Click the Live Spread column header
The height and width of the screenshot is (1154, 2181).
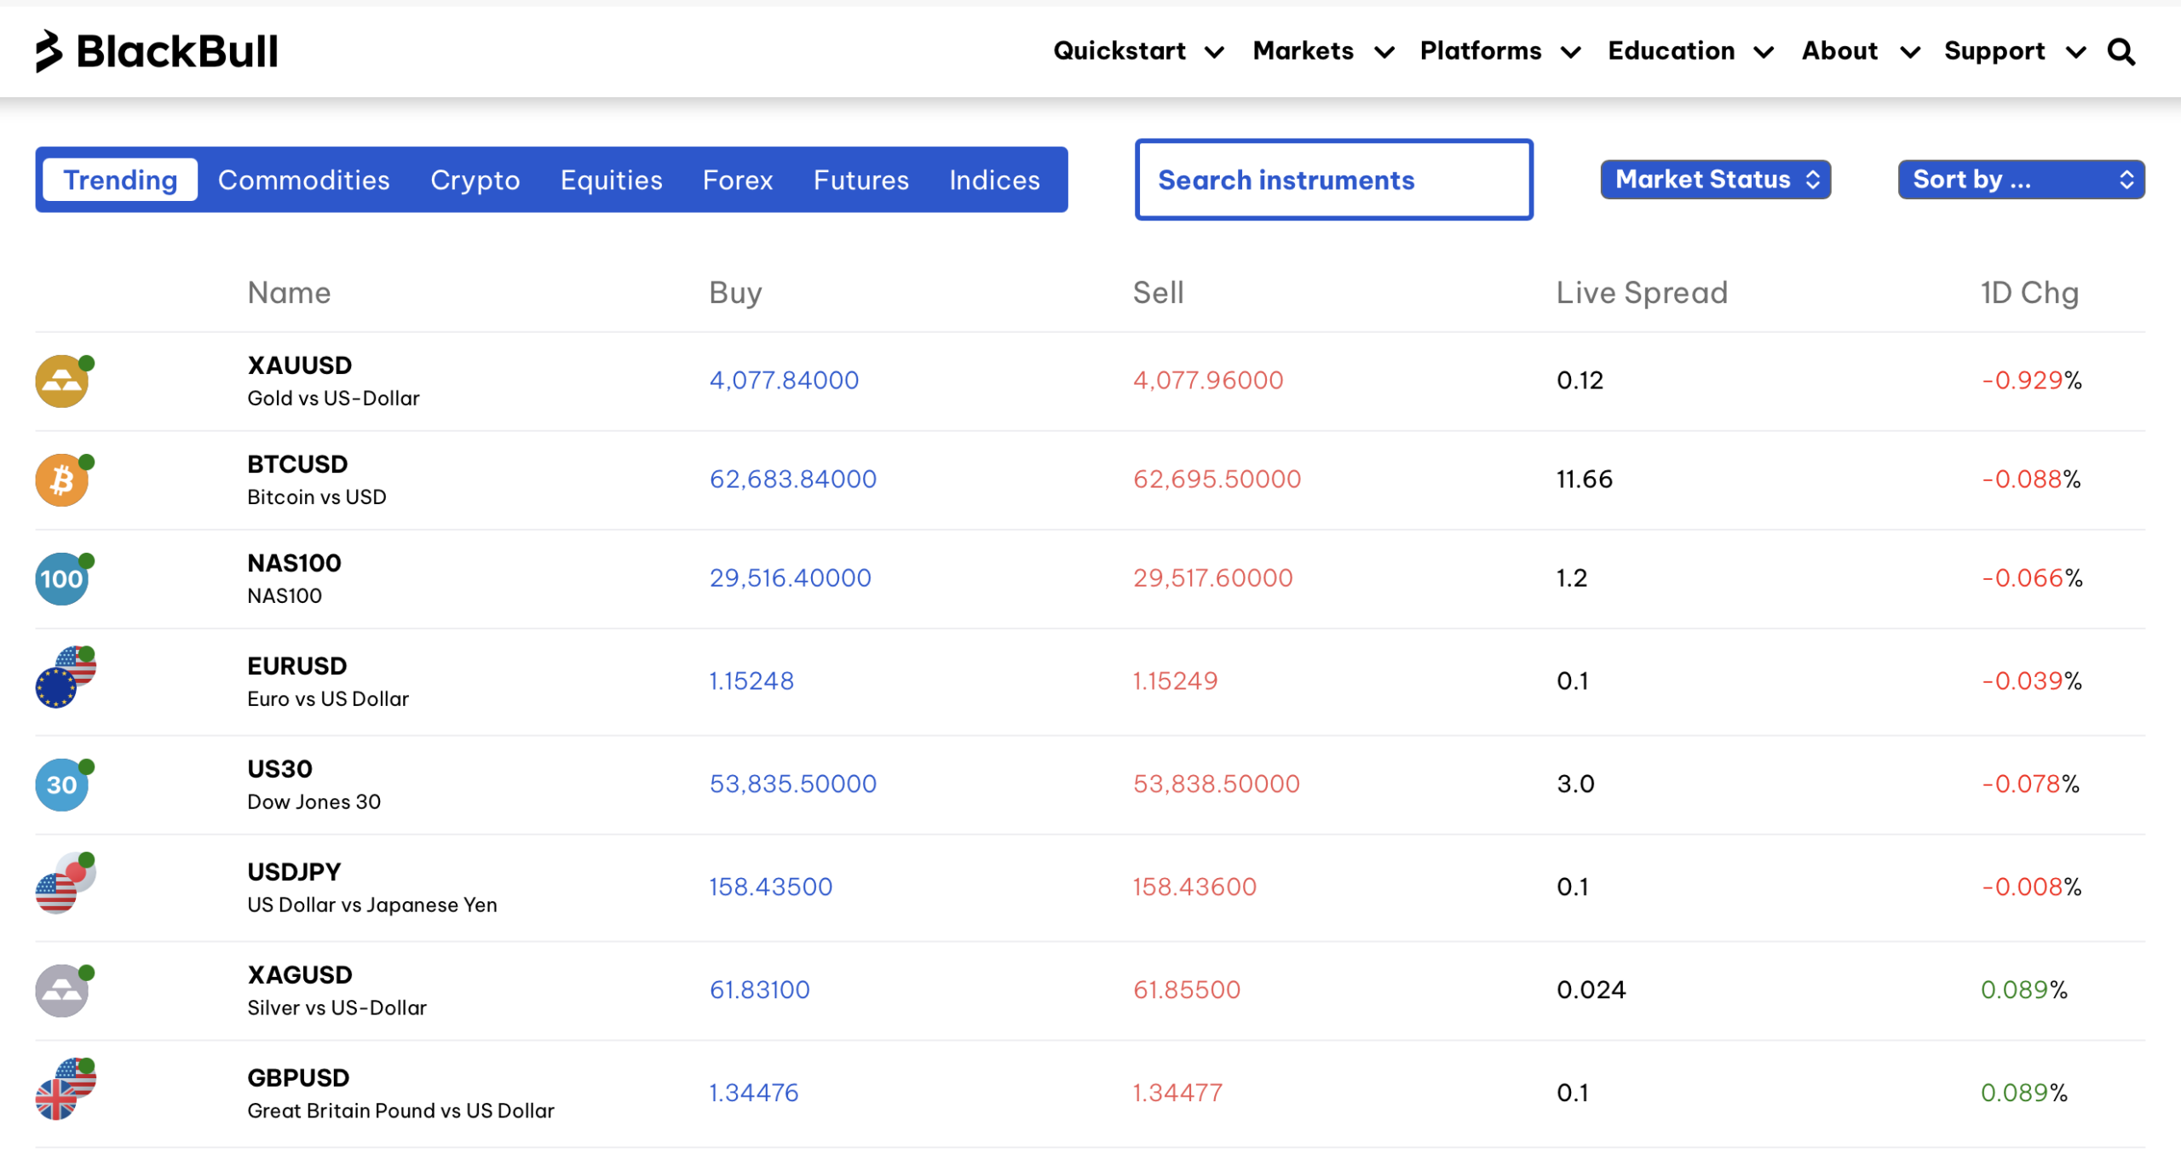click(x=1642, y=293)
